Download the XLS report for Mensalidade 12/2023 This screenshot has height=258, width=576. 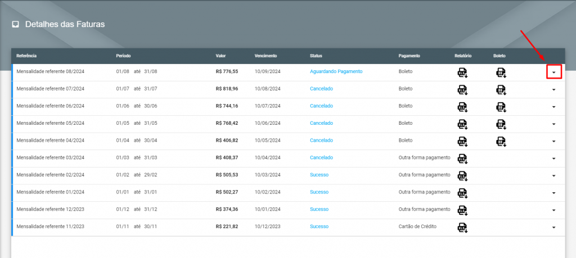462,210
